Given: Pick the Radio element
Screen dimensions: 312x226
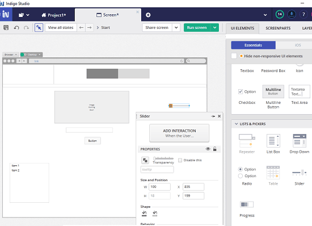Looking at the screenshot, I should tap(247, 176).
